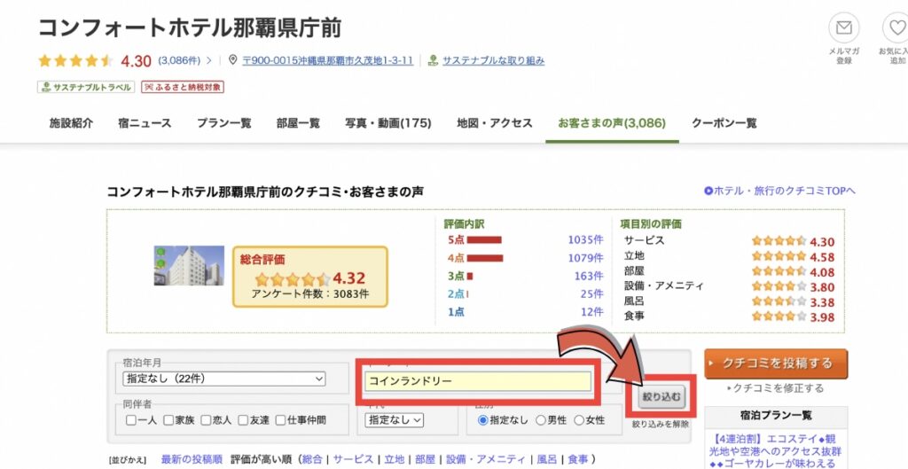Select the 男性 radio button

click(x=541, y=420)
